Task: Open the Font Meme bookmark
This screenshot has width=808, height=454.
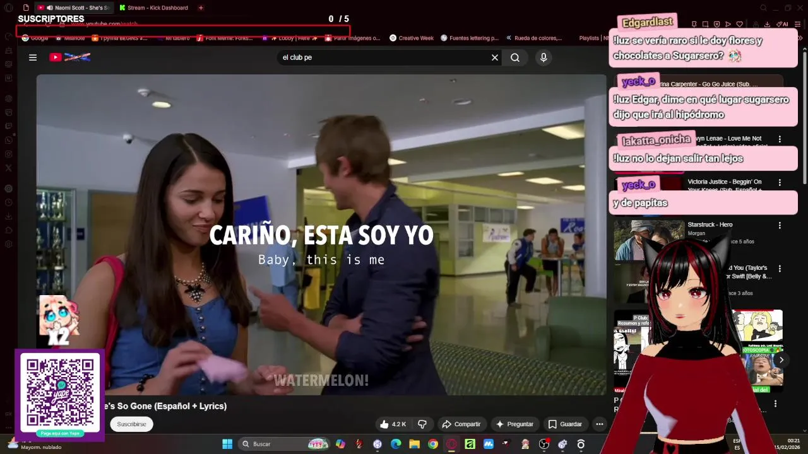Action: click(x=225, y=38)
